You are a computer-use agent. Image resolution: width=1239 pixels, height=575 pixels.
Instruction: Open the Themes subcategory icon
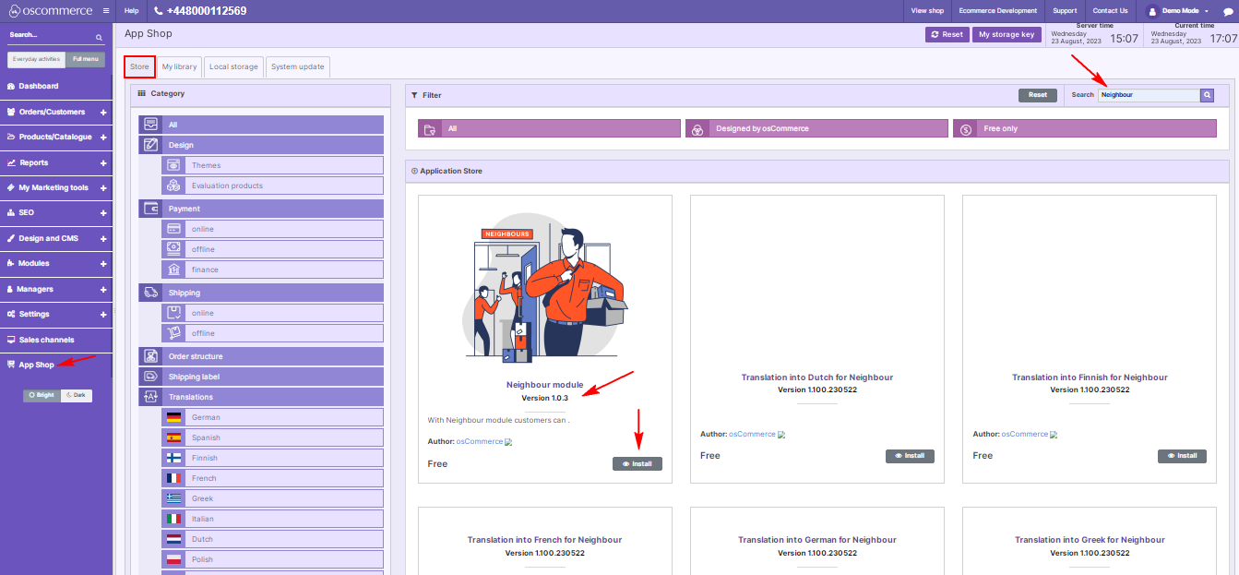173,165
